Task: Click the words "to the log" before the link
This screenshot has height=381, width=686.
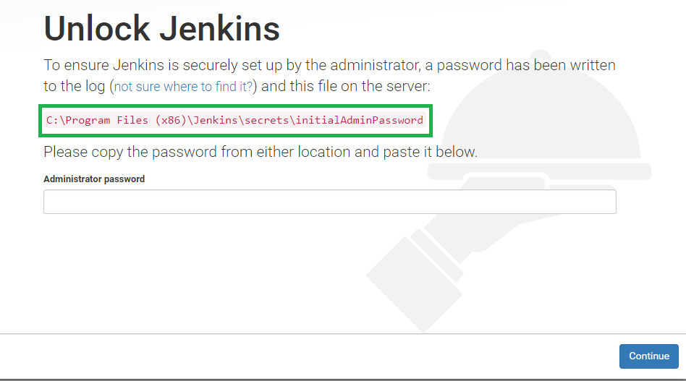Action: coord(75,87)
